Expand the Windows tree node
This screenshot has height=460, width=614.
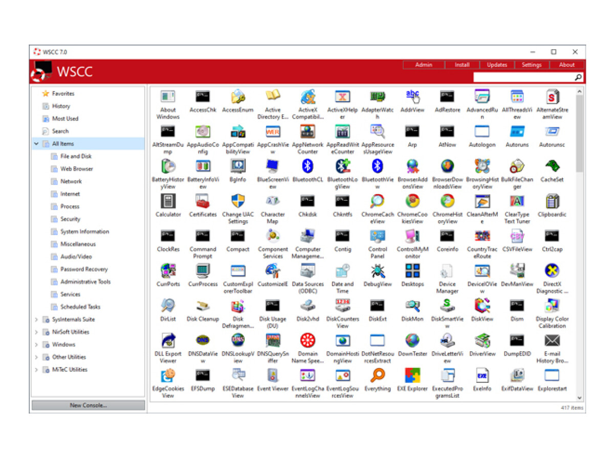coord(36,344)
